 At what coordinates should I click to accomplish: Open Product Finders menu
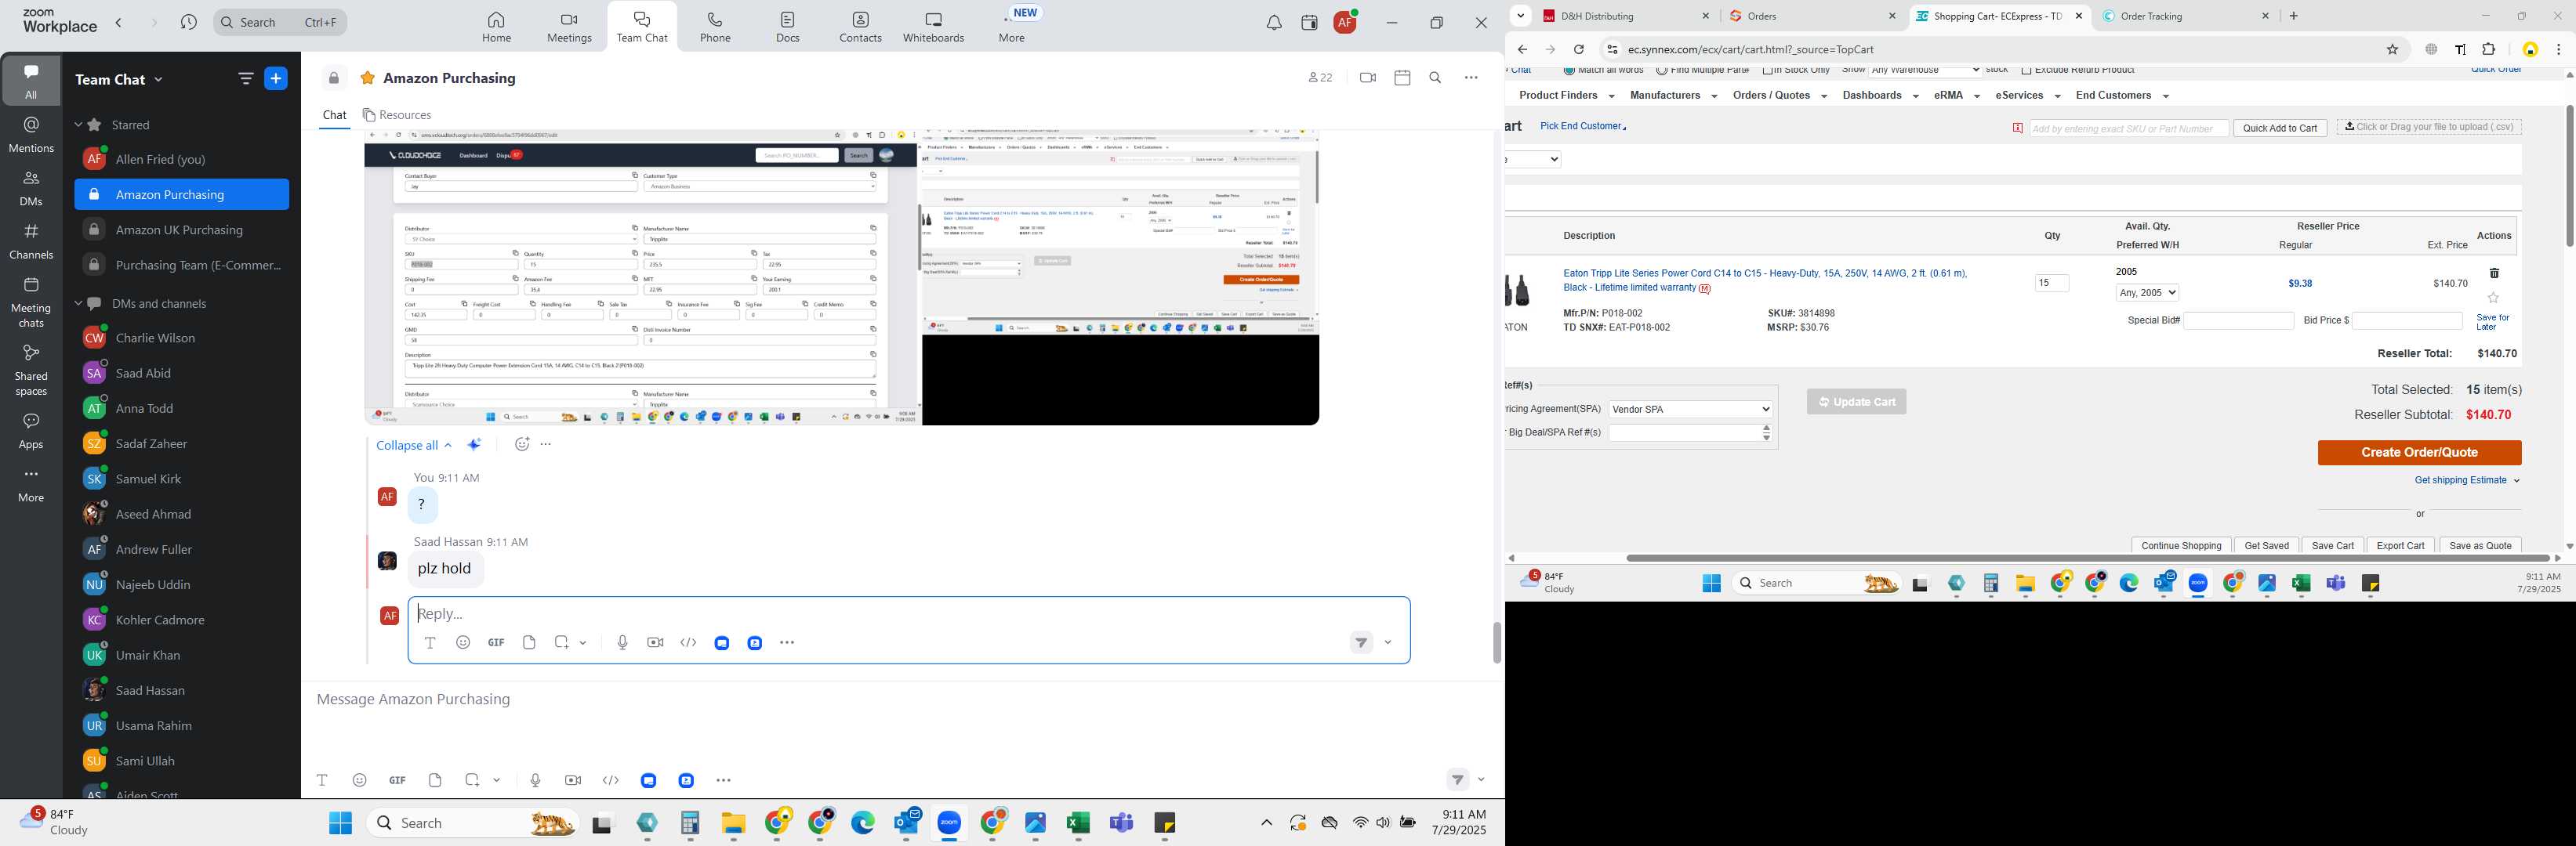[1566, 96]
